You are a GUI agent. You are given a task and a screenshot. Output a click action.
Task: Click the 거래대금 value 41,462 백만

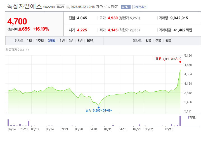tap(183, 30)
